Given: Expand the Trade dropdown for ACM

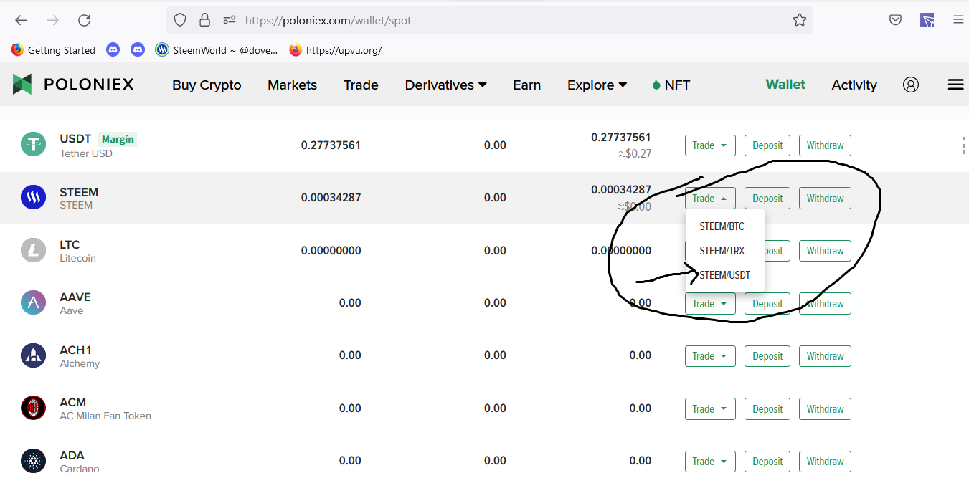Looking at the screenshot, I should click(710, 409).
